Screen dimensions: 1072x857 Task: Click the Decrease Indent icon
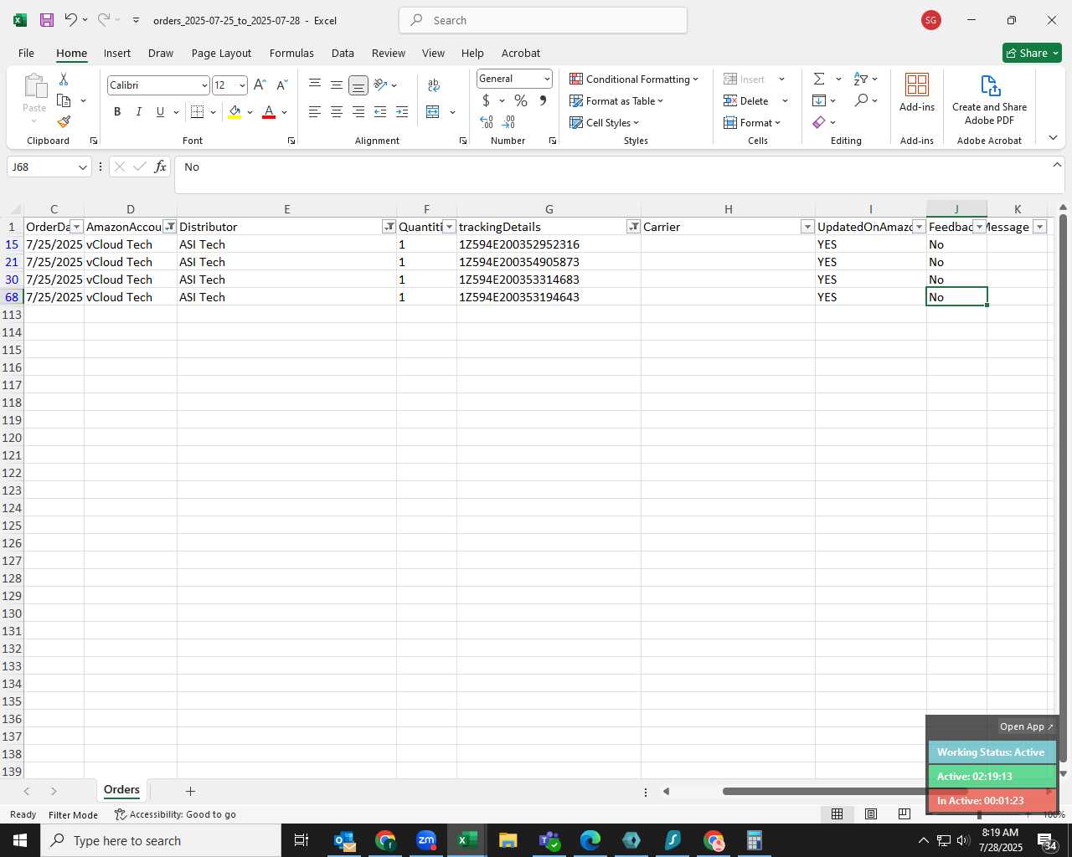point(380,112)
